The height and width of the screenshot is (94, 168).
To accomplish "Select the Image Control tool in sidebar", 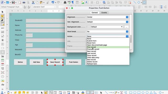I will tap(3, 56).
